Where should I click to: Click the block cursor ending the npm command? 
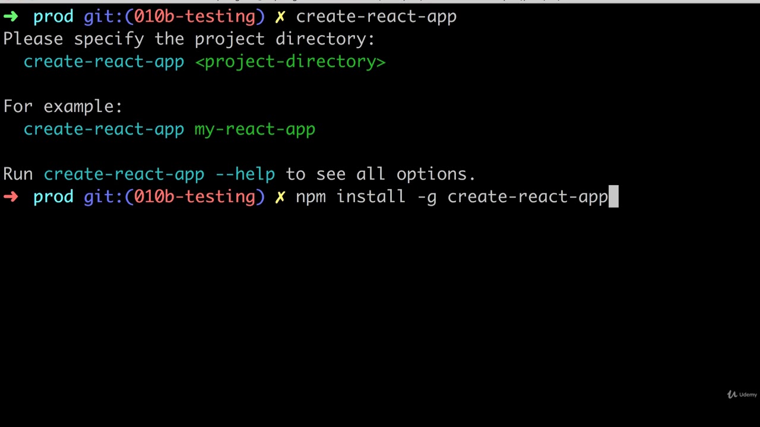click(x=614, y=197)
